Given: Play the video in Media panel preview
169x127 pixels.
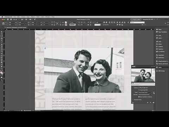Looking at the screenshot, I should click(x=132, y=83).
